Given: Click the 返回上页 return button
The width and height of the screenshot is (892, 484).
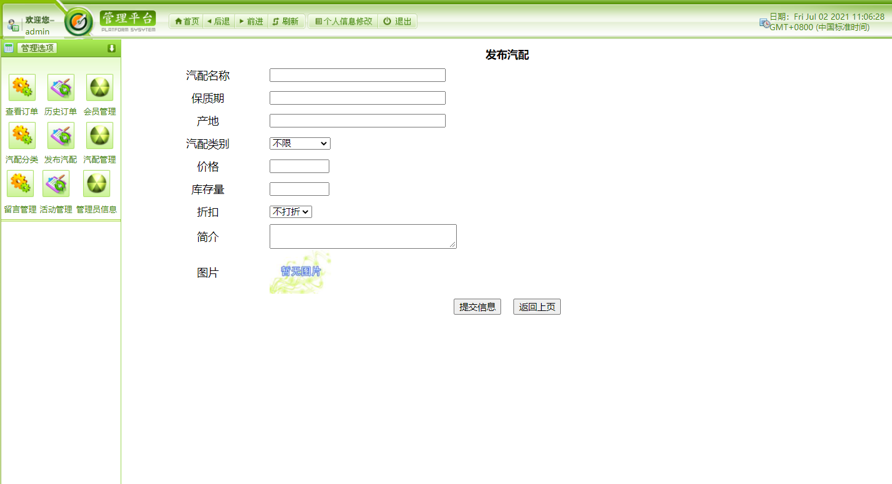Looking at the screenshot, I should pyautogui.click(x=536, y=306).
